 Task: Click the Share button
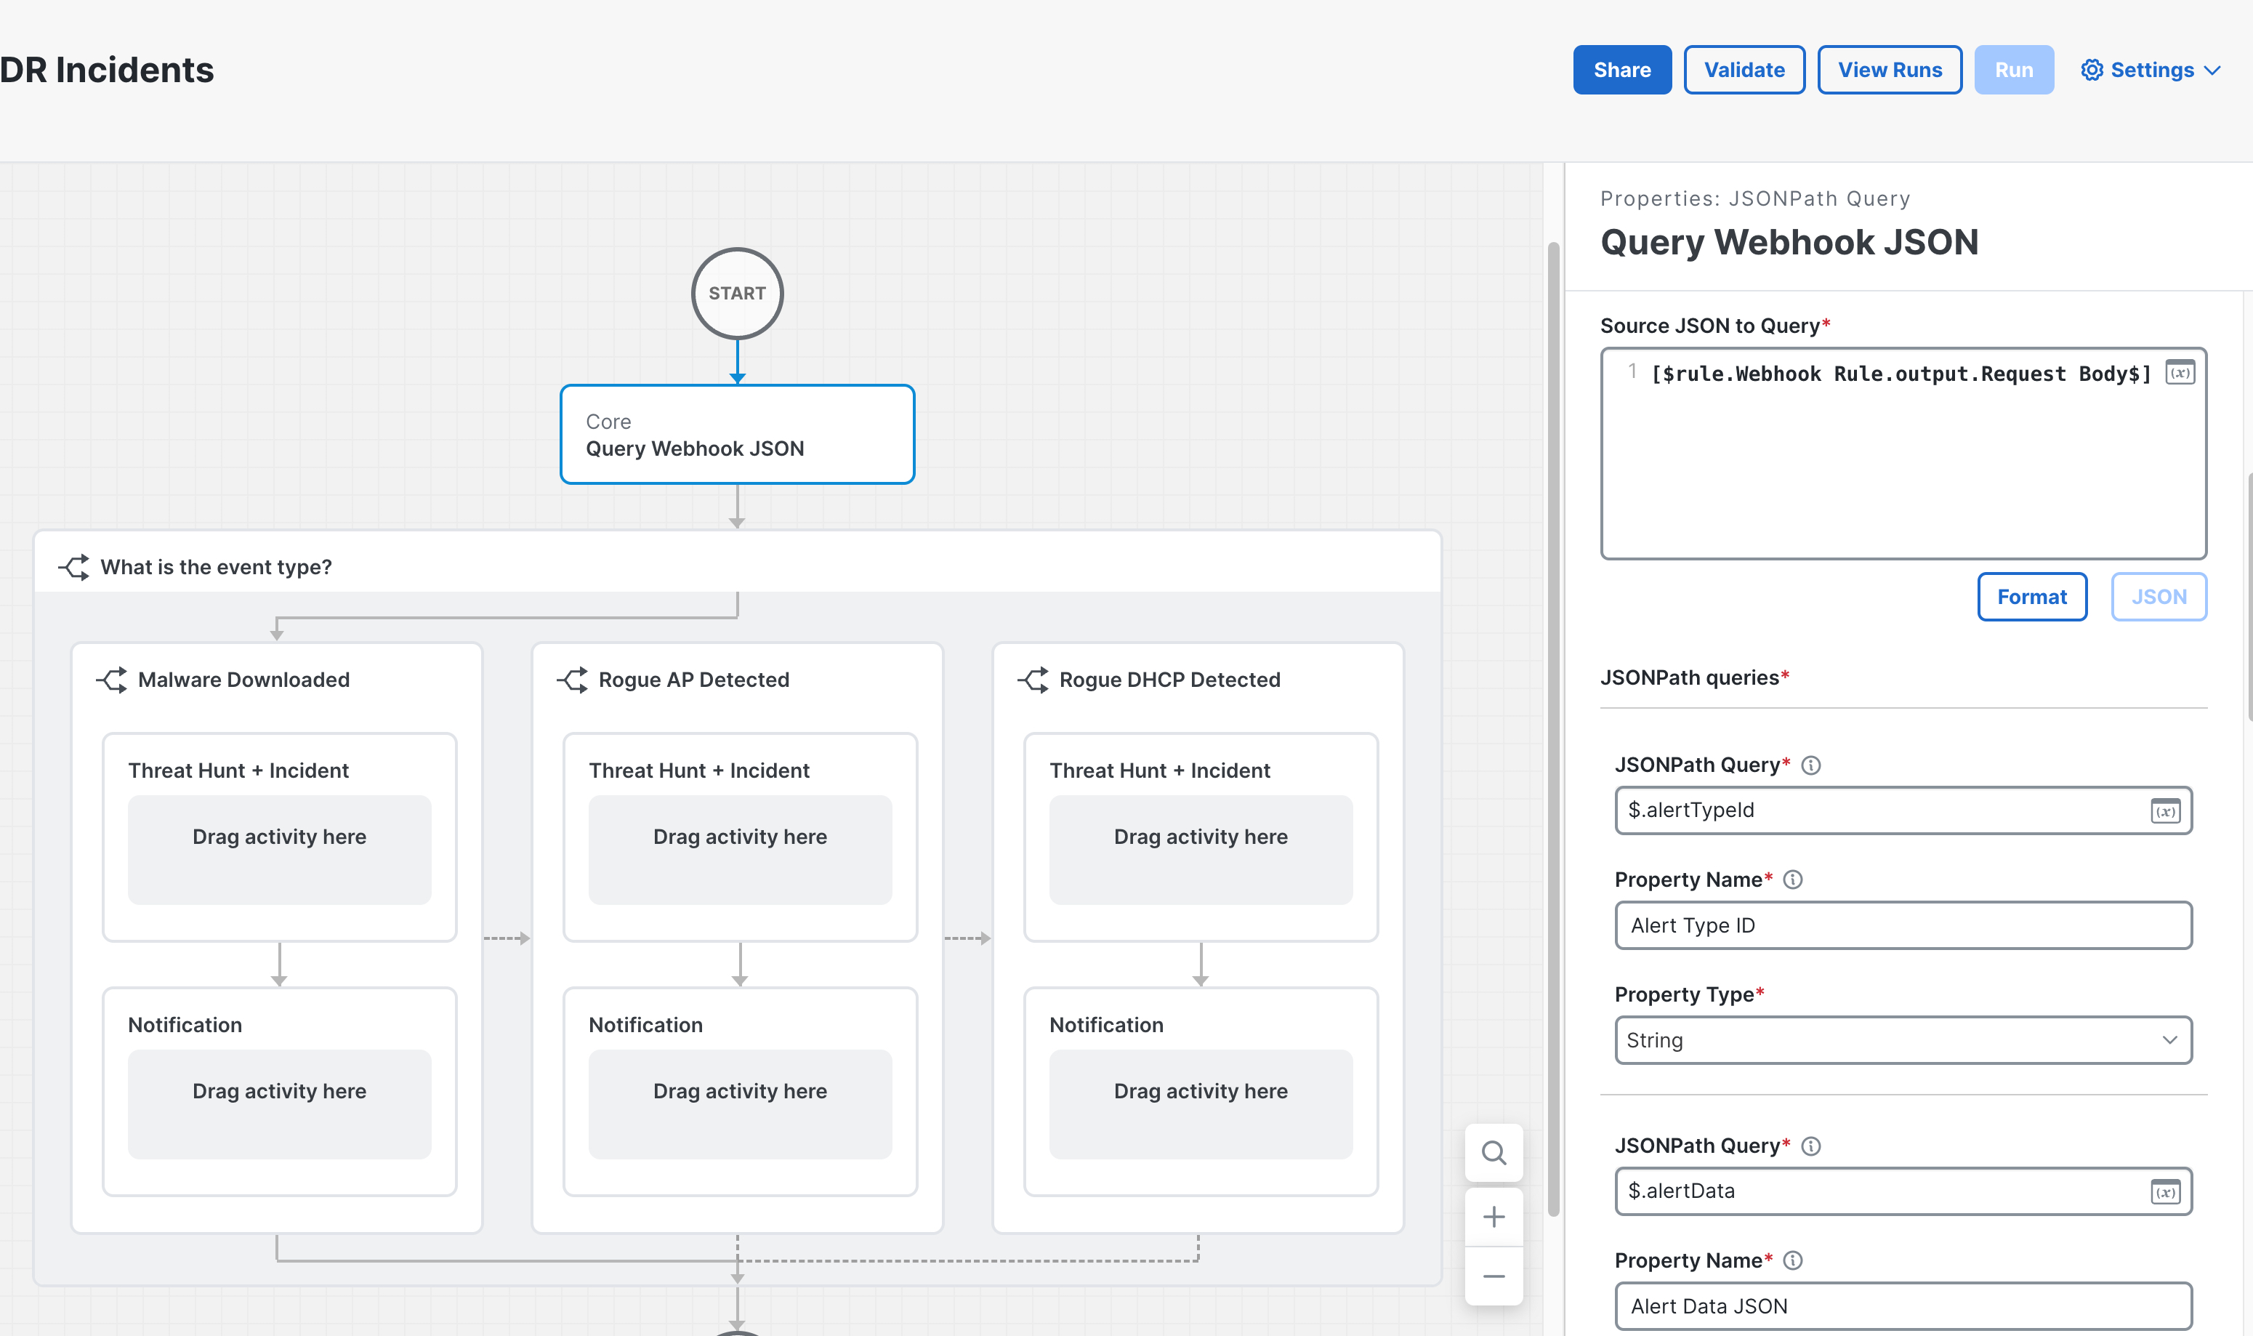1621,69
